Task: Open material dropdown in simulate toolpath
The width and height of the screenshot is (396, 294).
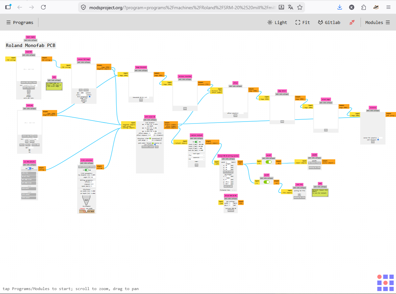Action: click(196, 159)
